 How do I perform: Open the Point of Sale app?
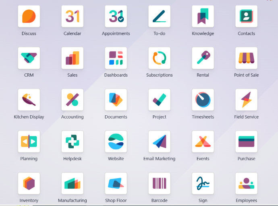(x=247, y=58)
